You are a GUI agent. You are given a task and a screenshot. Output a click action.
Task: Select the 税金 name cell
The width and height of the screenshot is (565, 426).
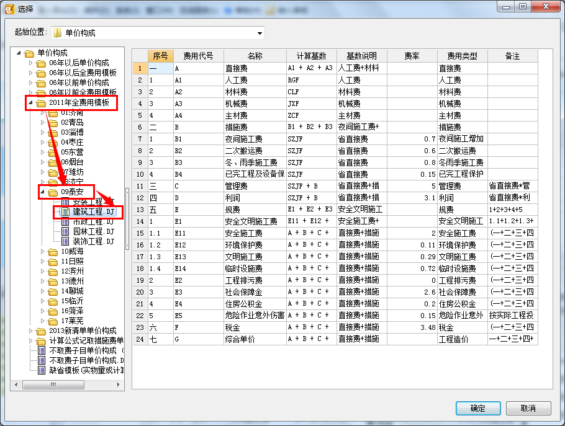point(255,327)
